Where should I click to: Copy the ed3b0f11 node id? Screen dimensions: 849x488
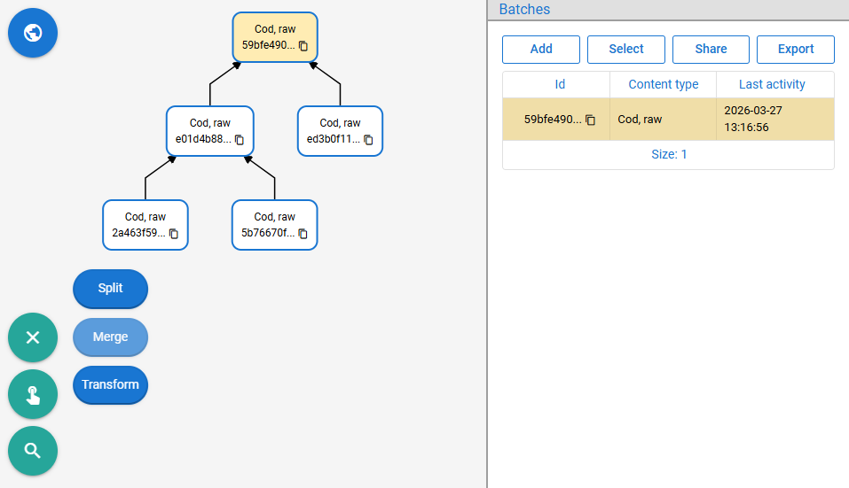click(x=368, y=140)
